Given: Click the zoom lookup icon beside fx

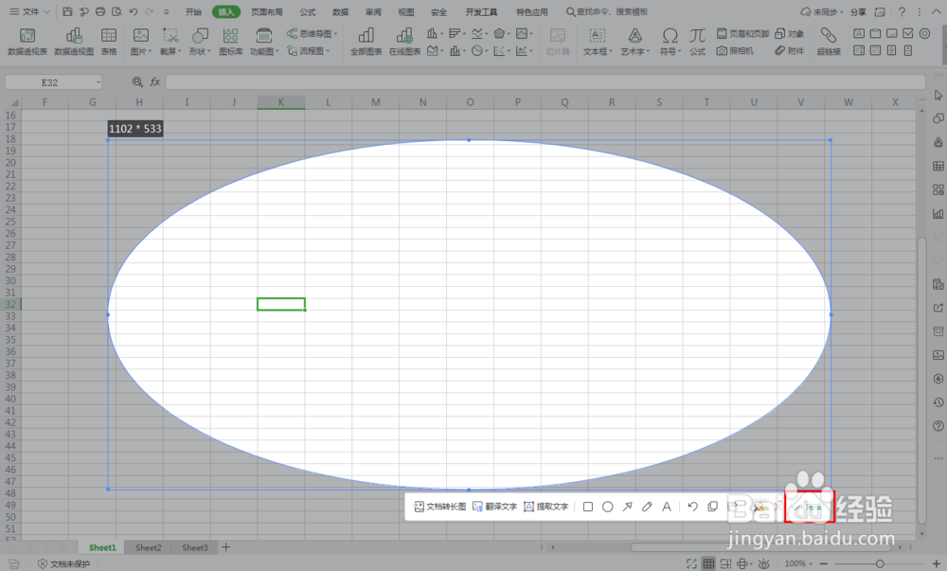Looking at the screenshot, I should click(137, 81).
